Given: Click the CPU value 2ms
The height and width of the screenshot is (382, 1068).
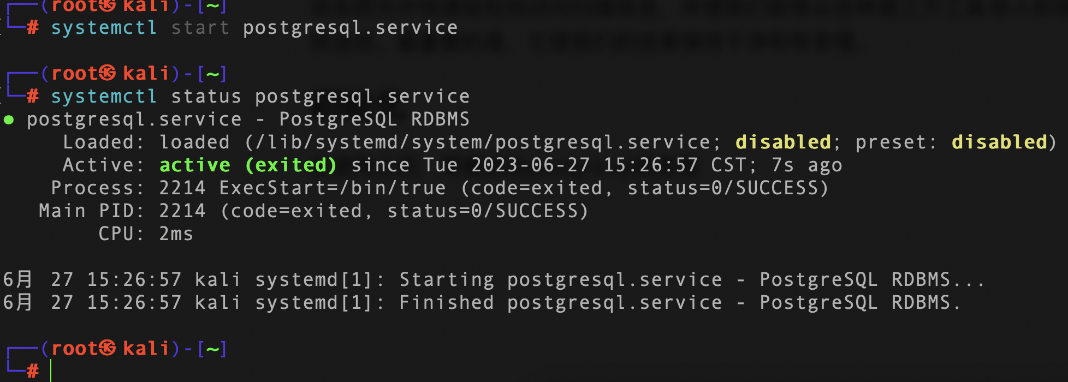Looking at the screenshot, I should click(176, 234).
